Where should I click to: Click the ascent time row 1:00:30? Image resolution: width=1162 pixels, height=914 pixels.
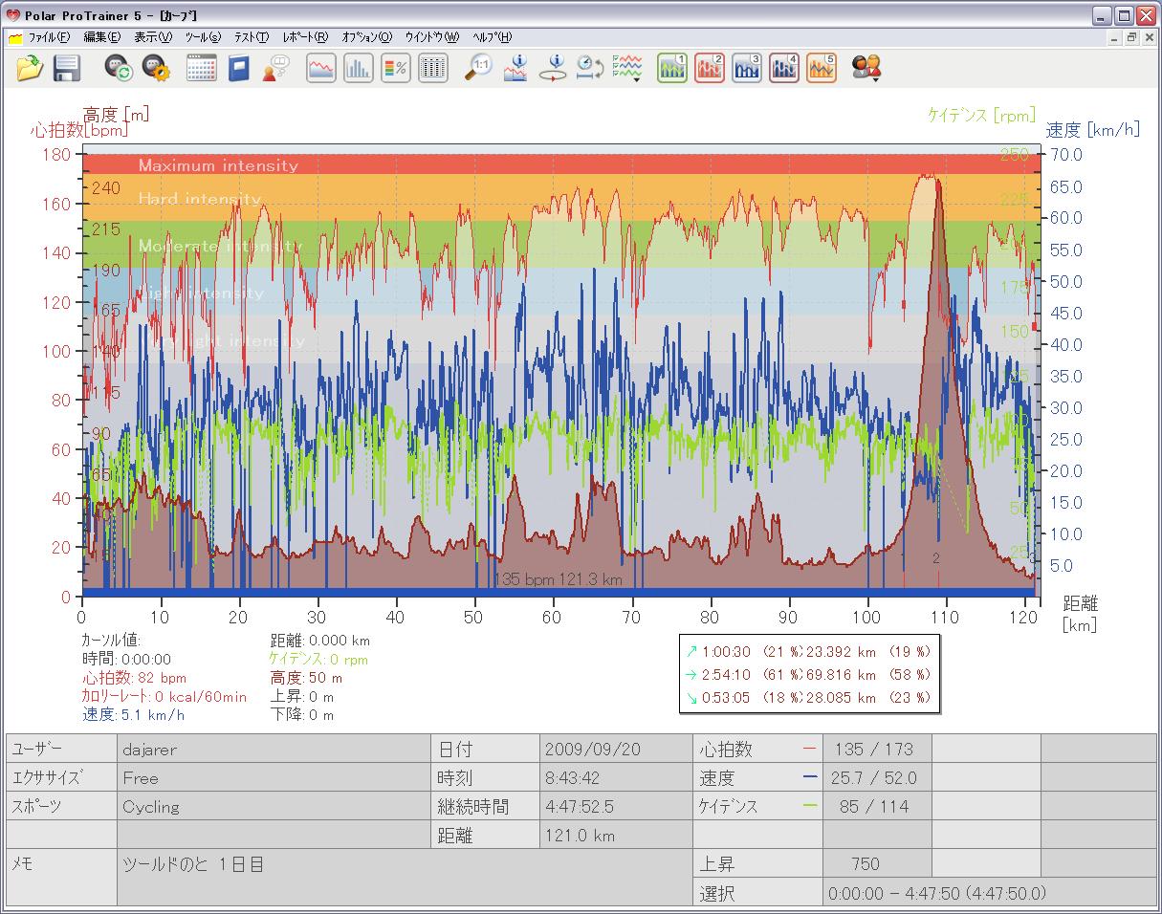coord(808,650)
